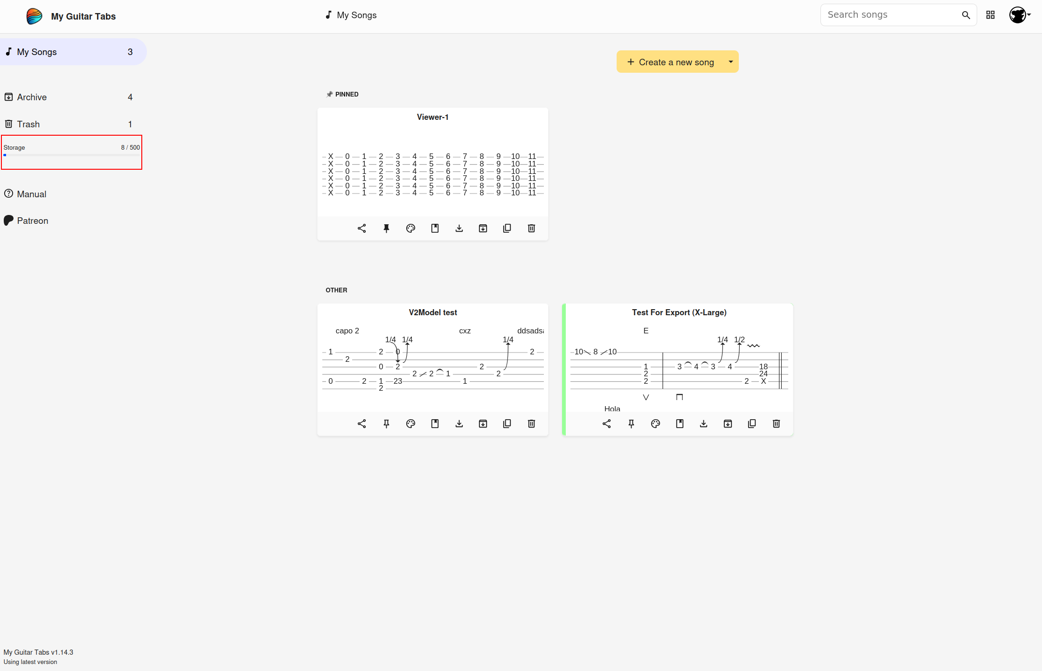Open the Patreon link
The height and width of the screenshot is (671, 1042).
[x=32, y=221]
